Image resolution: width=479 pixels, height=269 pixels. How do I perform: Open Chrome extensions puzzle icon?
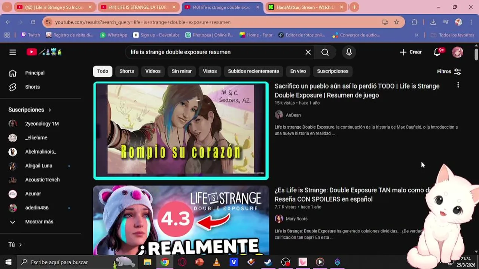tap(414, 22)
